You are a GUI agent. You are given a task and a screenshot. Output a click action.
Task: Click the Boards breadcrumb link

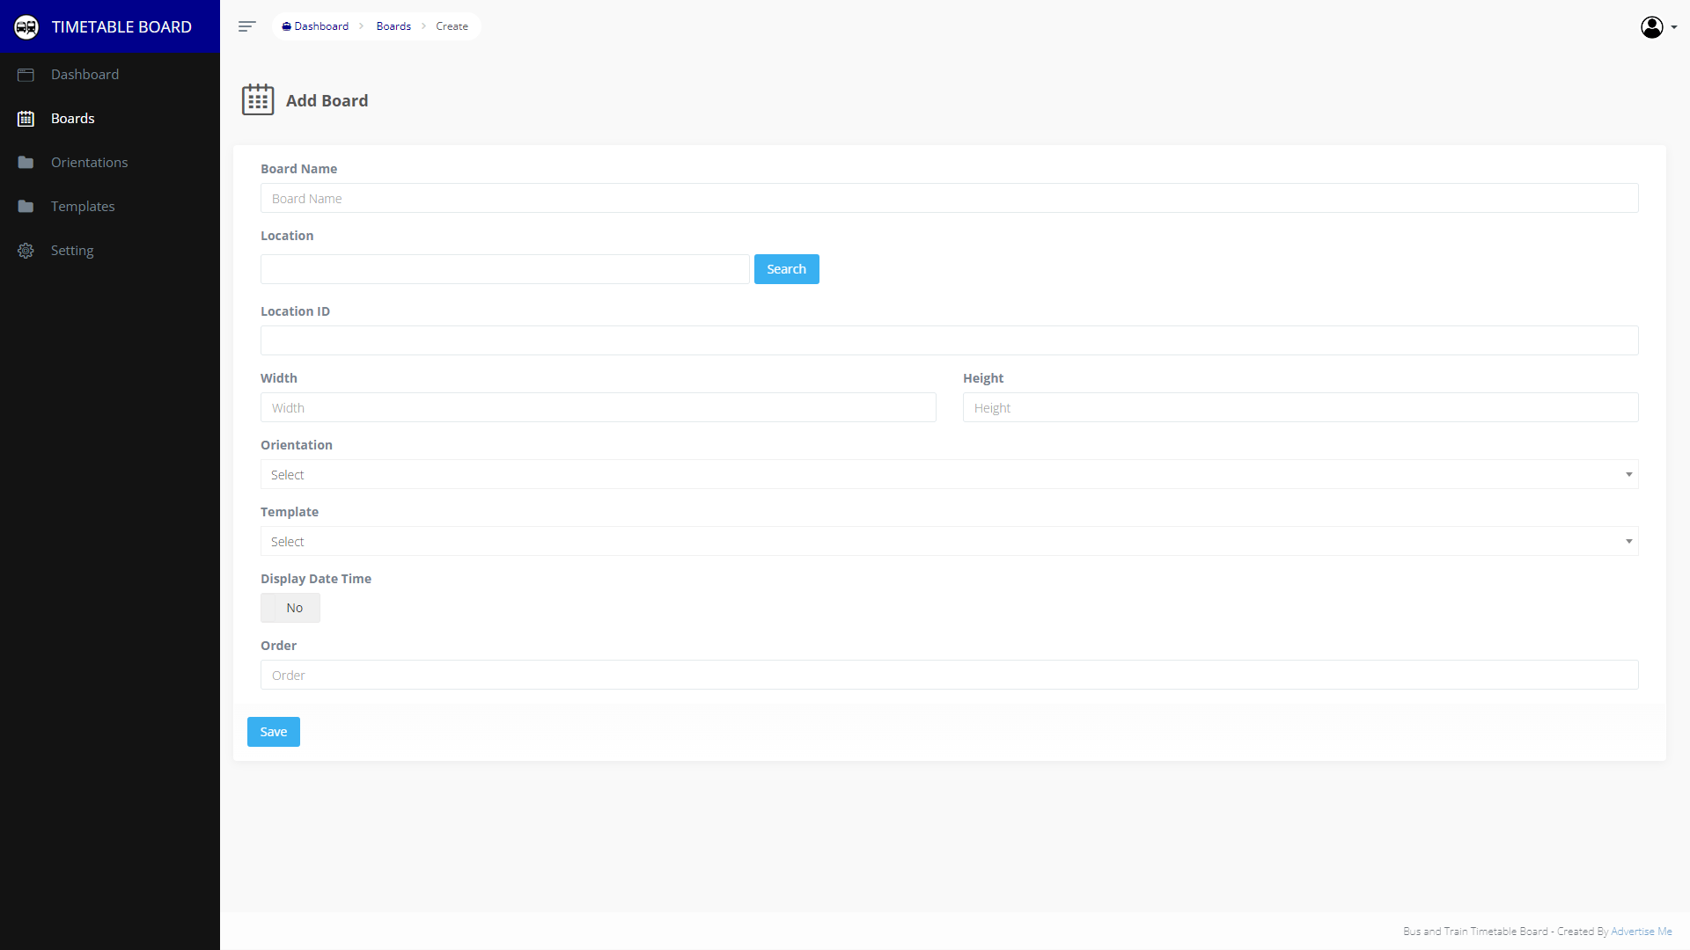393,26
